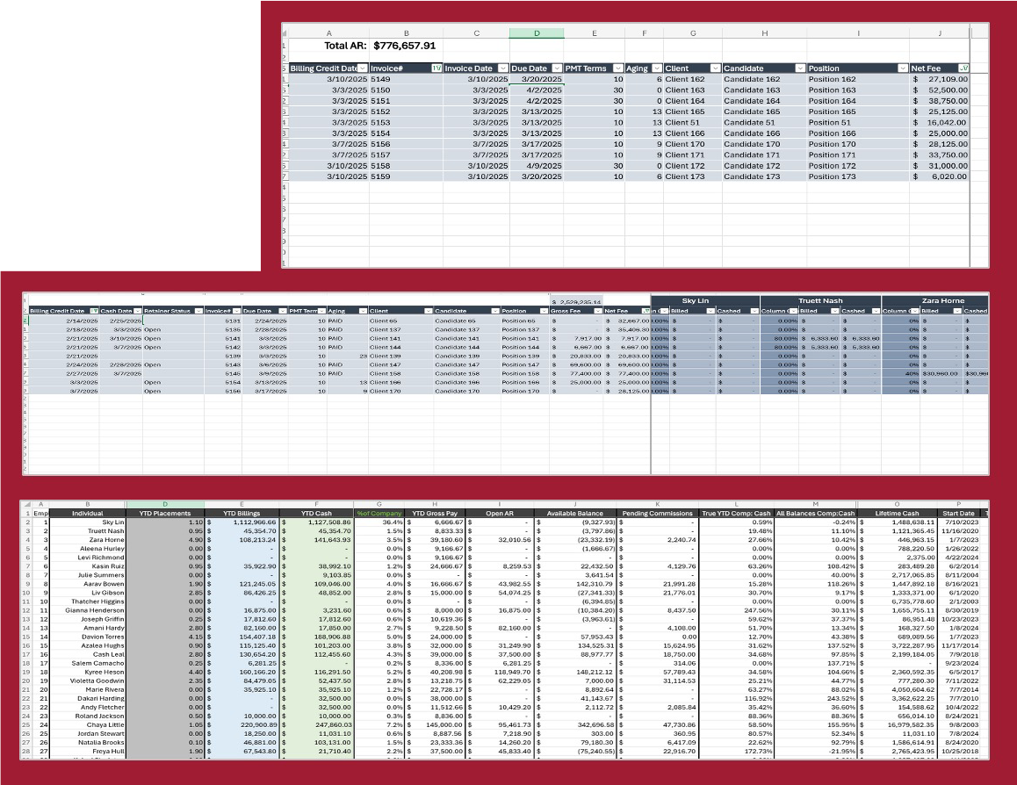The height and width of the screenshot is (785, 1017).
Task: Open the active Invoice# filter in Total AR sheet
Action: point(436,68)
